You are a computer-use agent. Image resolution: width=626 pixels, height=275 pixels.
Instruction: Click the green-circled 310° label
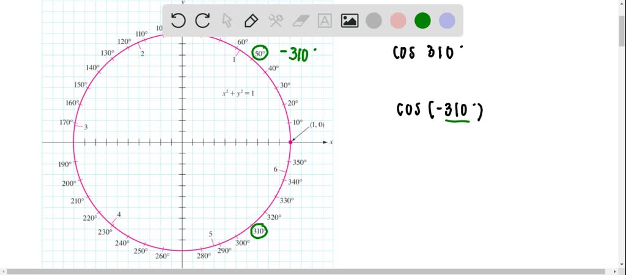click(259, 231)
